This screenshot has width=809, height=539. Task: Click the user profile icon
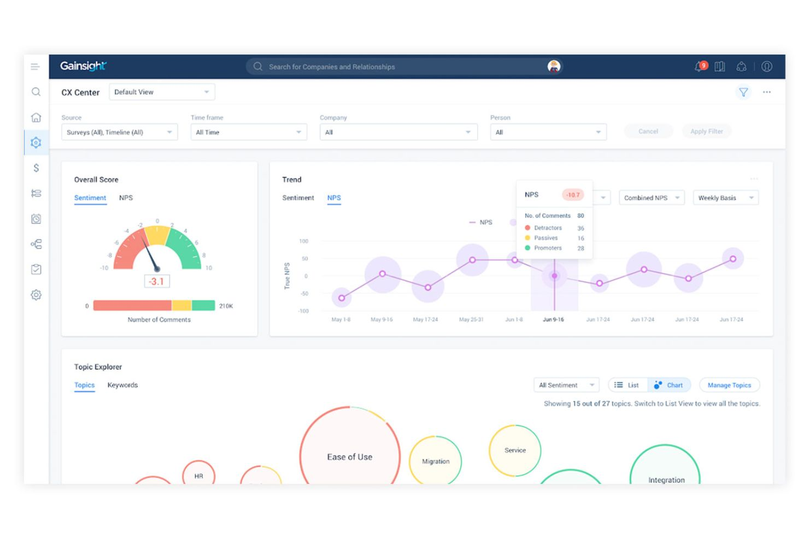(x=767, y=66)
